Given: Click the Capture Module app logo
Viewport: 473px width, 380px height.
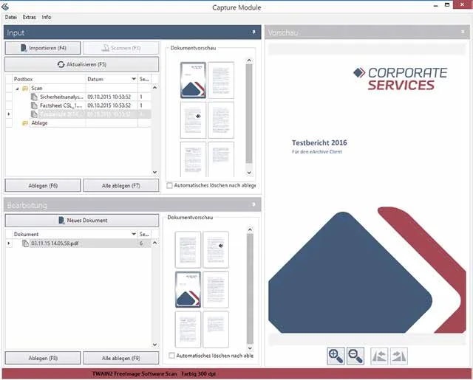Looking at the screenshot, I should (x=5, y=7).
